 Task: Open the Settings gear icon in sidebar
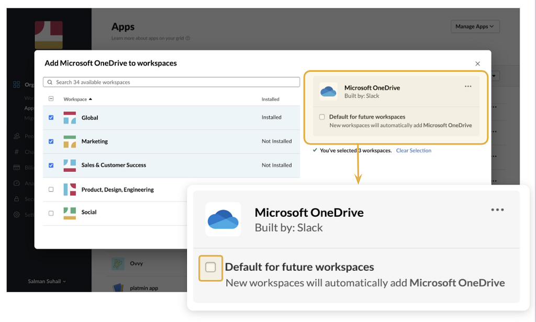coord(16,215)
